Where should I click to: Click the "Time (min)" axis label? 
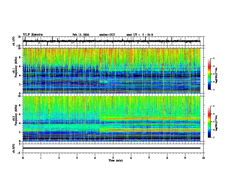point(116,161)
